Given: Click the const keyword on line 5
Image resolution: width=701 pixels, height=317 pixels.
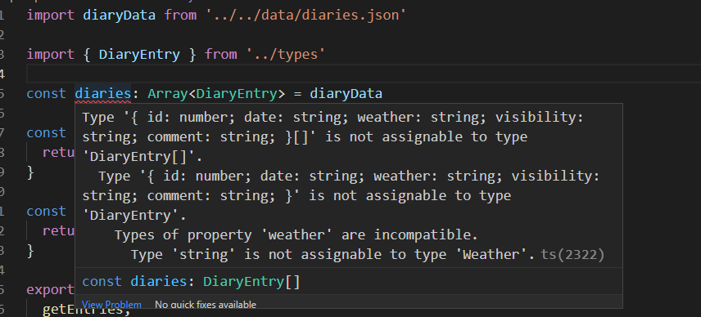Looking at the screenshot, I should pyautogui.click(x=47, y=94).
